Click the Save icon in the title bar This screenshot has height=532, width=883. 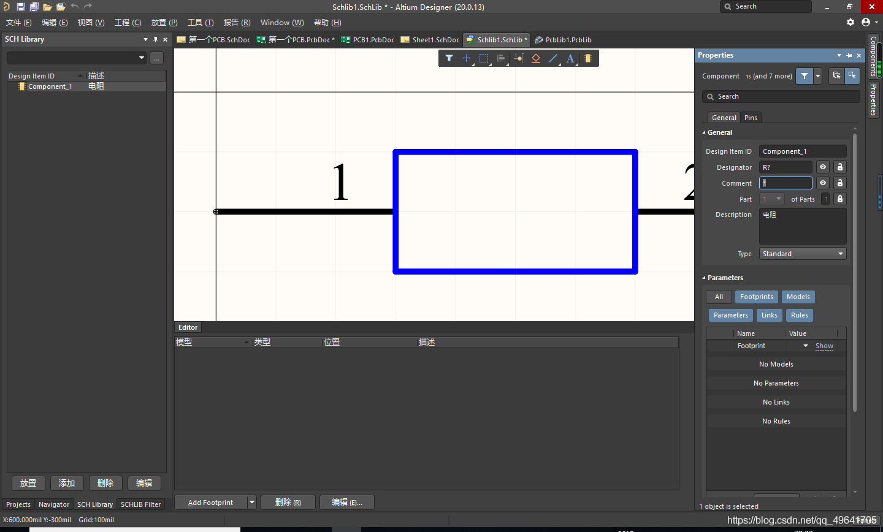(x=20, y=7)
